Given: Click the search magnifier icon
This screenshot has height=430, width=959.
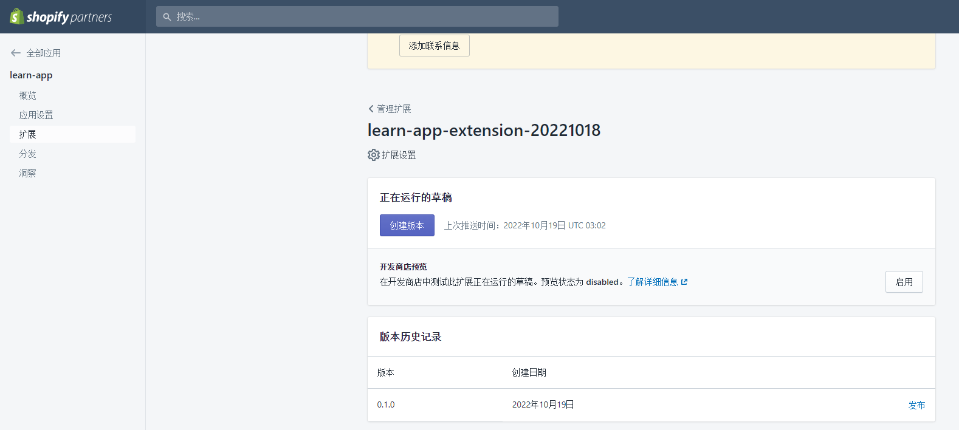Looking at the screenshot, I should point(167,17).
